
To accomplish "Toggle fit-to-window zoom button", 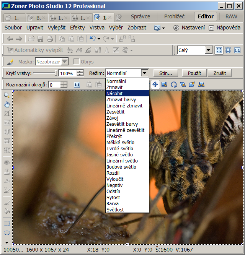I will tap(219, 50).
